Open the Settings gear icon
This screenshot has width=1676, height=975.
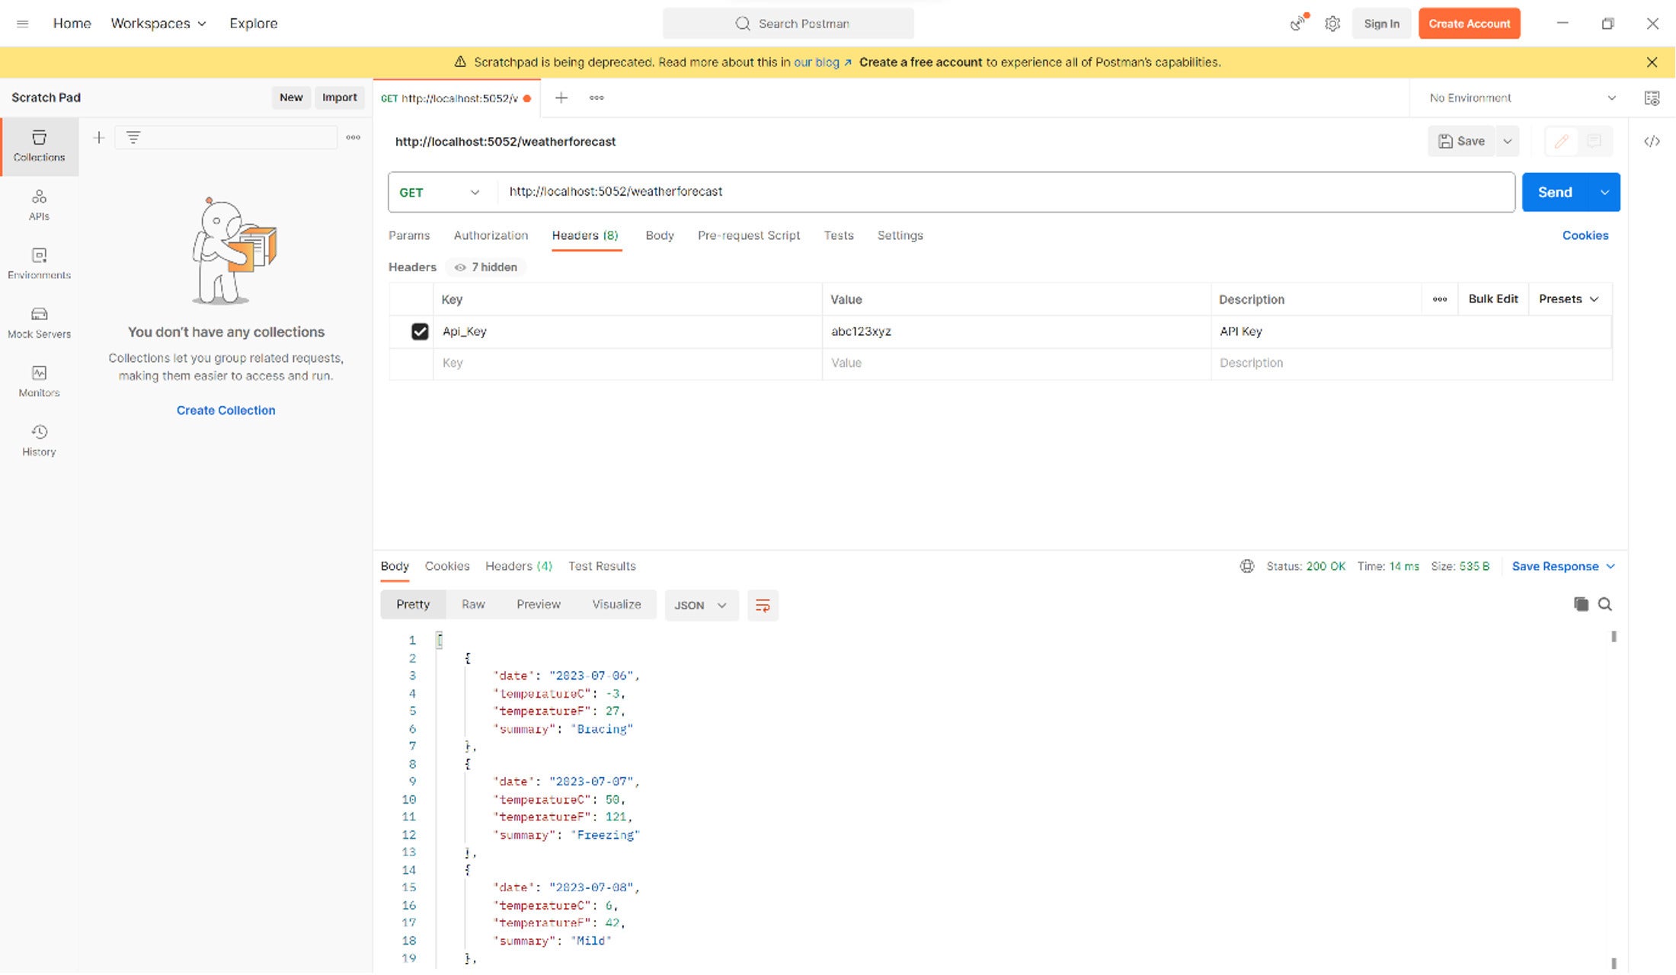pos(1332,24)
